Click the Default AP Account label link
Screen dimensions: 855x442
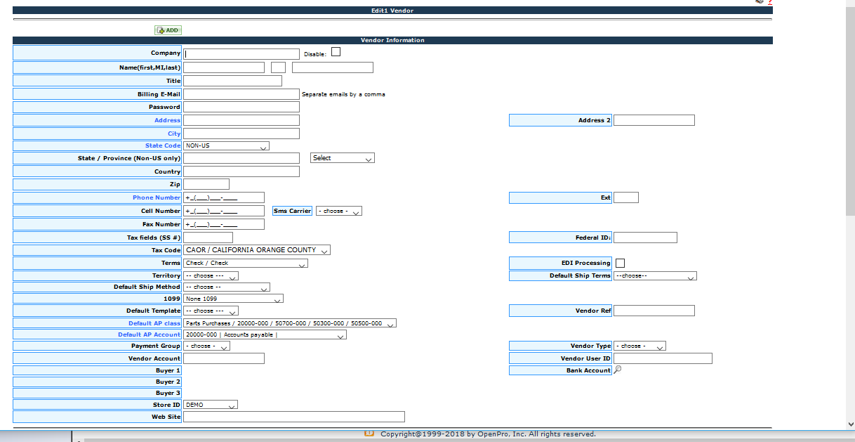149,334
